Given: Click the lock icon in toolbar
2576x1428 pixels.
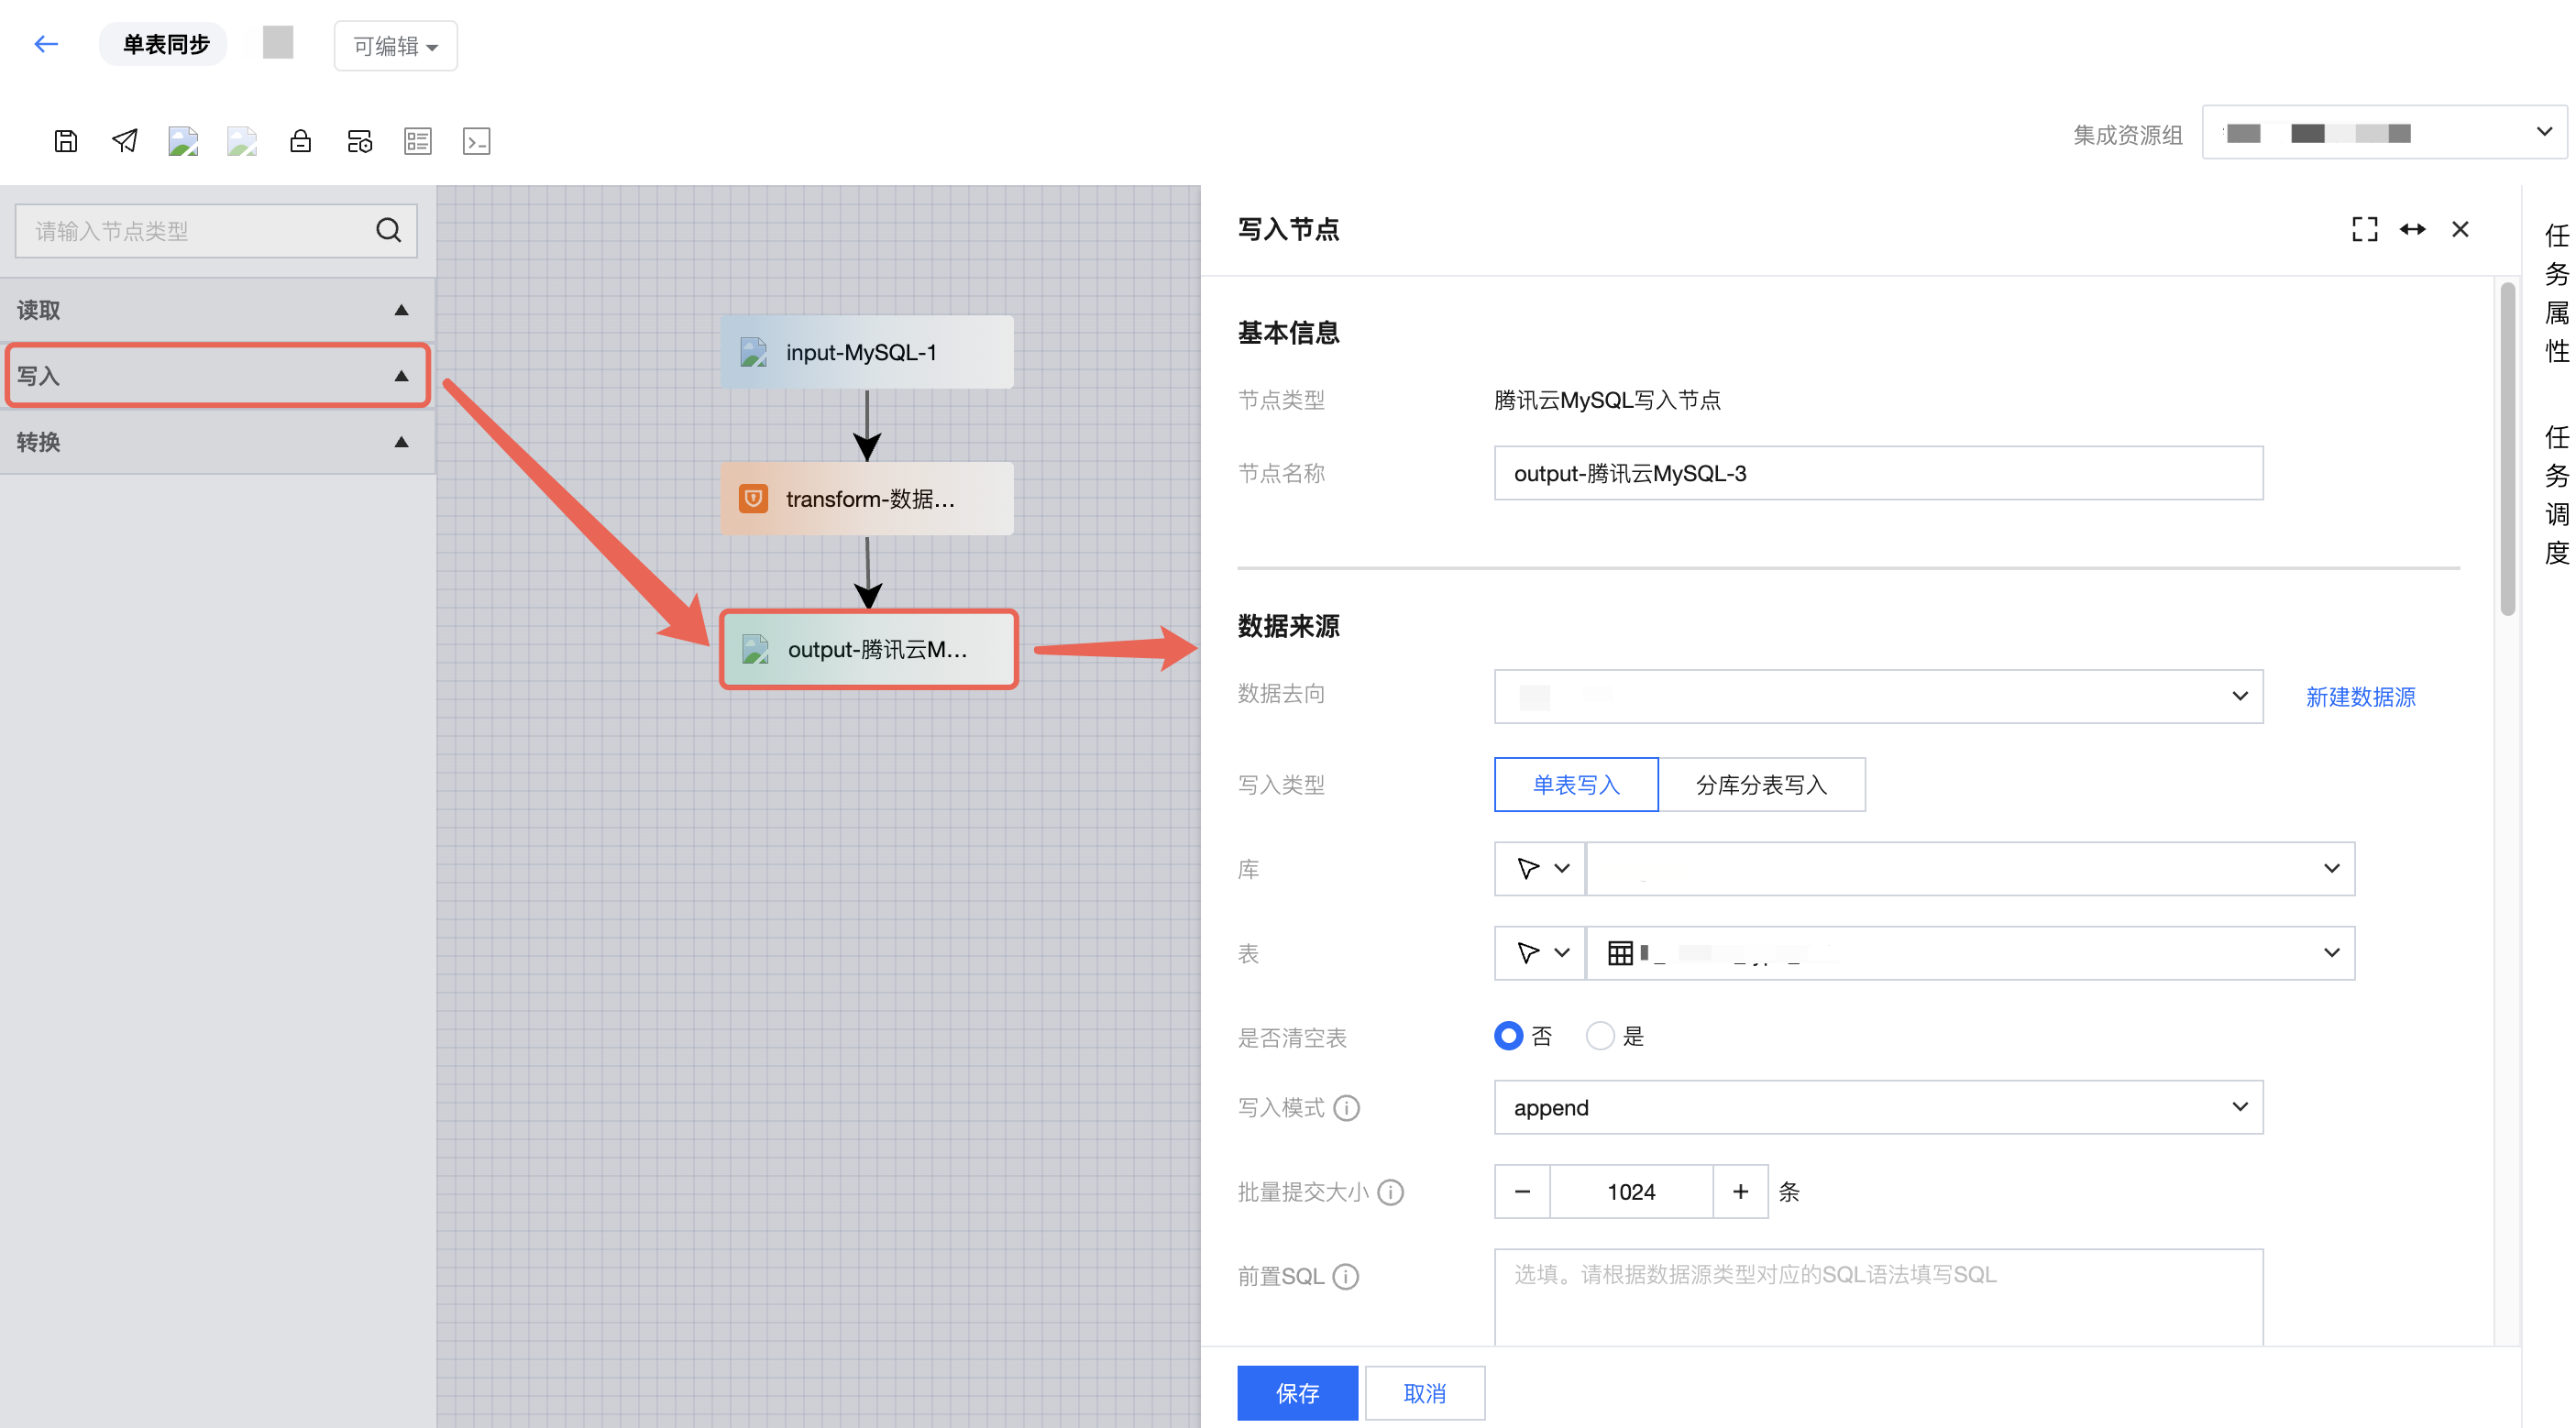Looking at the screenshot, I should point(300,141).
